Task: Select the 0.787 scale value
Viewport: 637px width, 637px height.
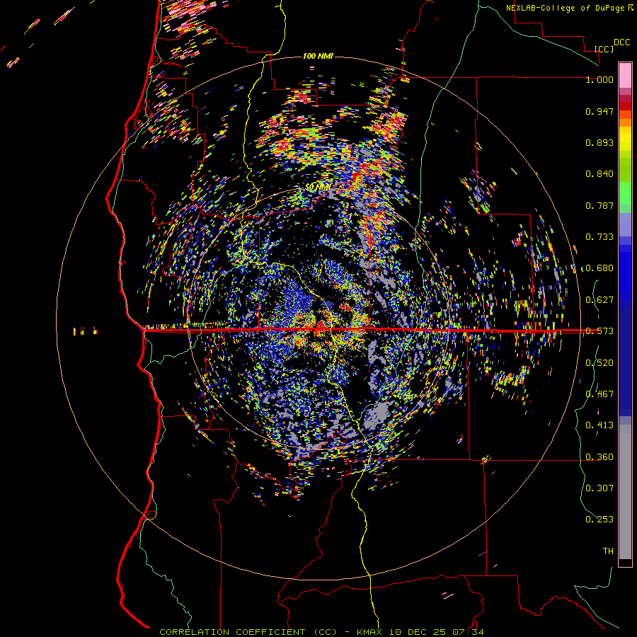Action: 599,205
